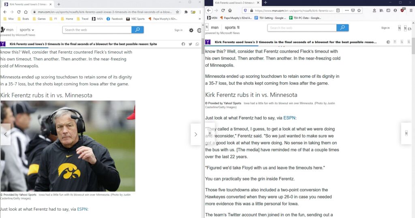
Task: Save page to Pocket in Firefox
Action: [x=353, y=10]
